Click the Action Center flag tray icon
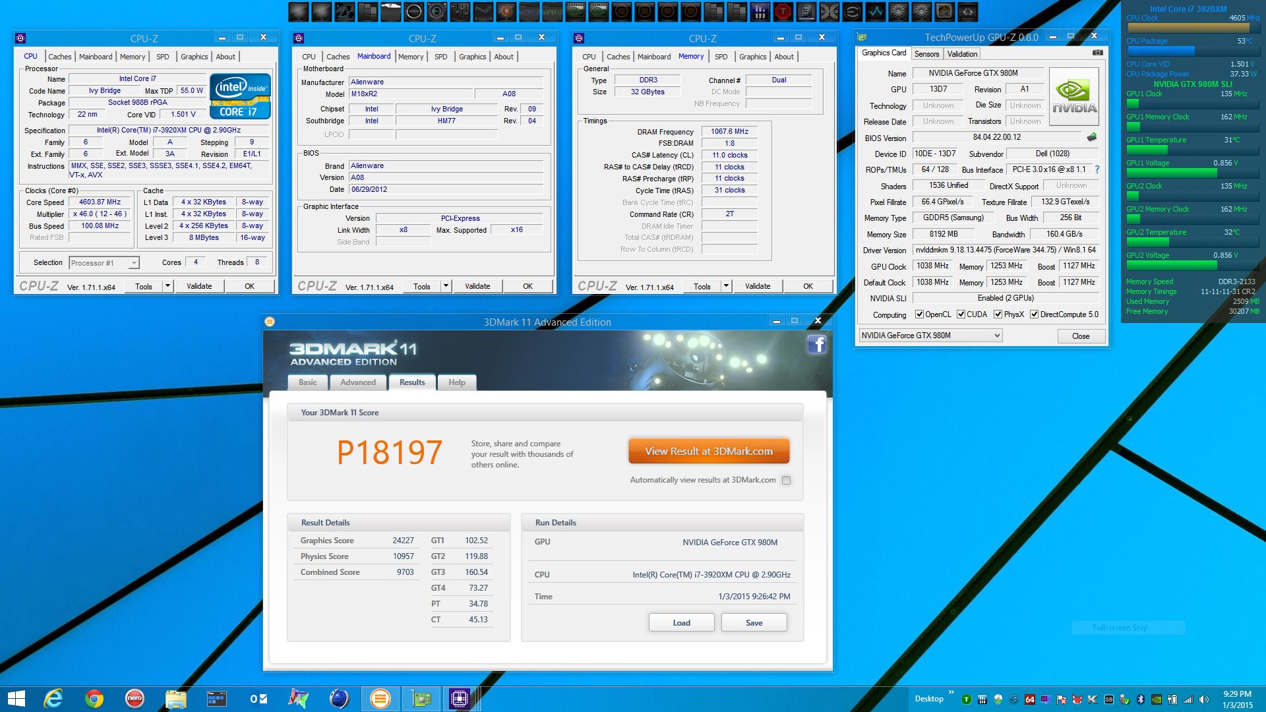The width and height of the screenshot is (1266, 712). tap(1062, 699)
